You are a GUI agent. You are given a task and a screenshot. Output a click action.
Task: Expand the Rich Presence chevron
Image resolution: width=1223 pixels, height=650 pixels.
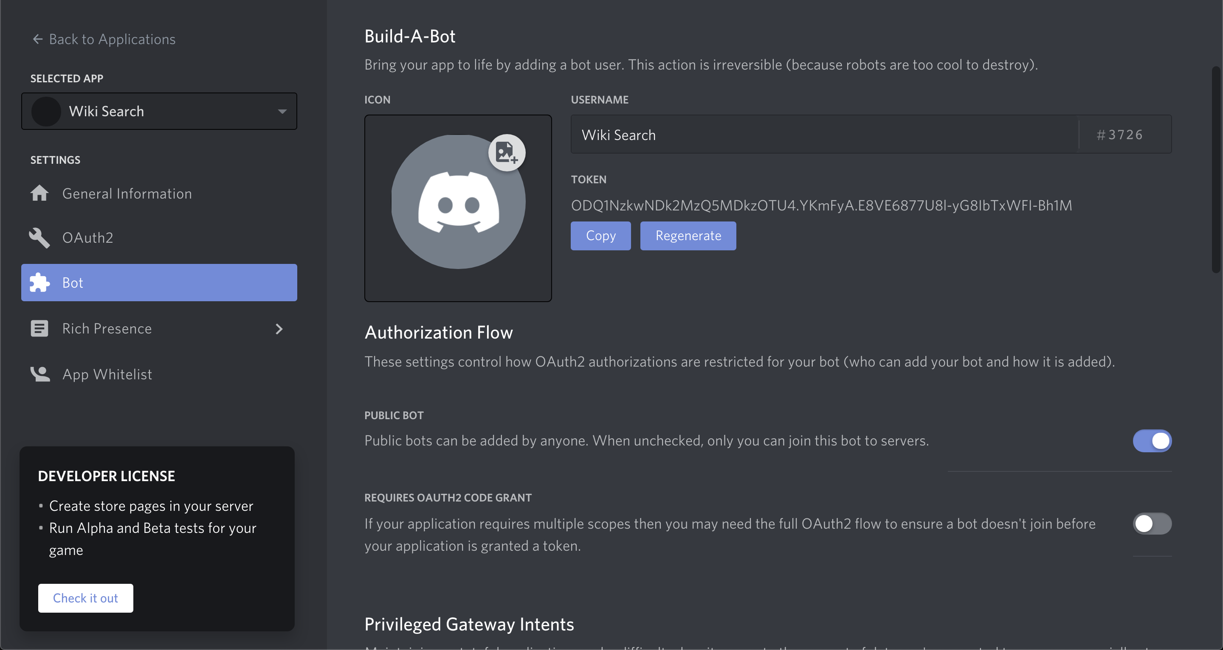click(x=279, y=329)
